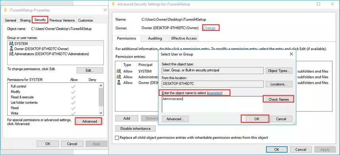Select the Effective Access tab

coord(184,38)
